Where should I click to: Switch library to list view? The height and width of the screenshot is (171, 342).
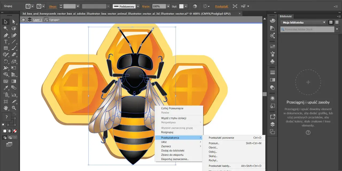(337, 22)
